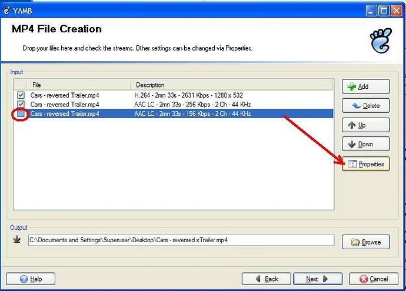Cancel the MP4 creation wizard

(x=374, y=279)
